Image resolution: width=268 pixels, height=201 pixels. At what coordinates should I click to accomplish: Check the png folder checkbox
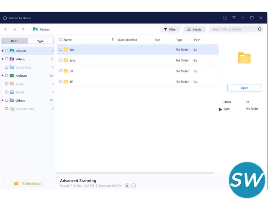(x=61, y=60)
